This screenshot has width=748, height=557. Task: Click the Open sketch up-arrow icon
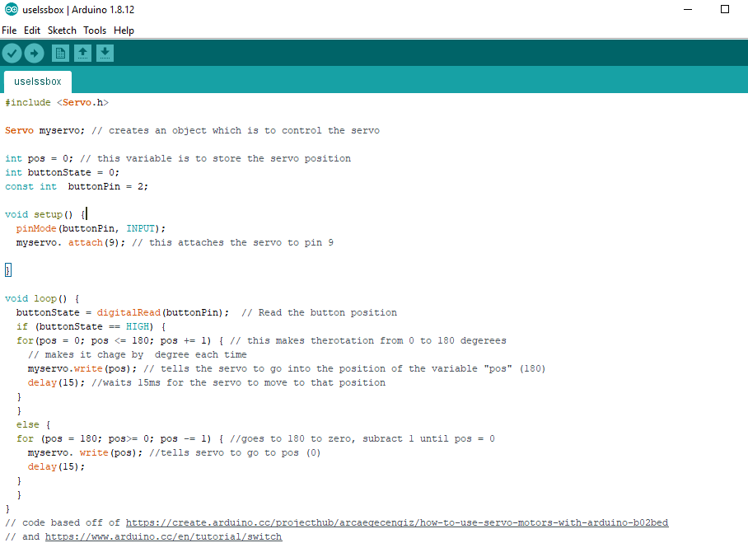pyautogui.click(x=82, y=54)
